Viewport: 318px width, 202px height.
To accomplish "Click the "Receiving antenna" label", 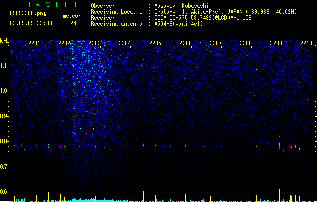I will (x=116, y=24).
